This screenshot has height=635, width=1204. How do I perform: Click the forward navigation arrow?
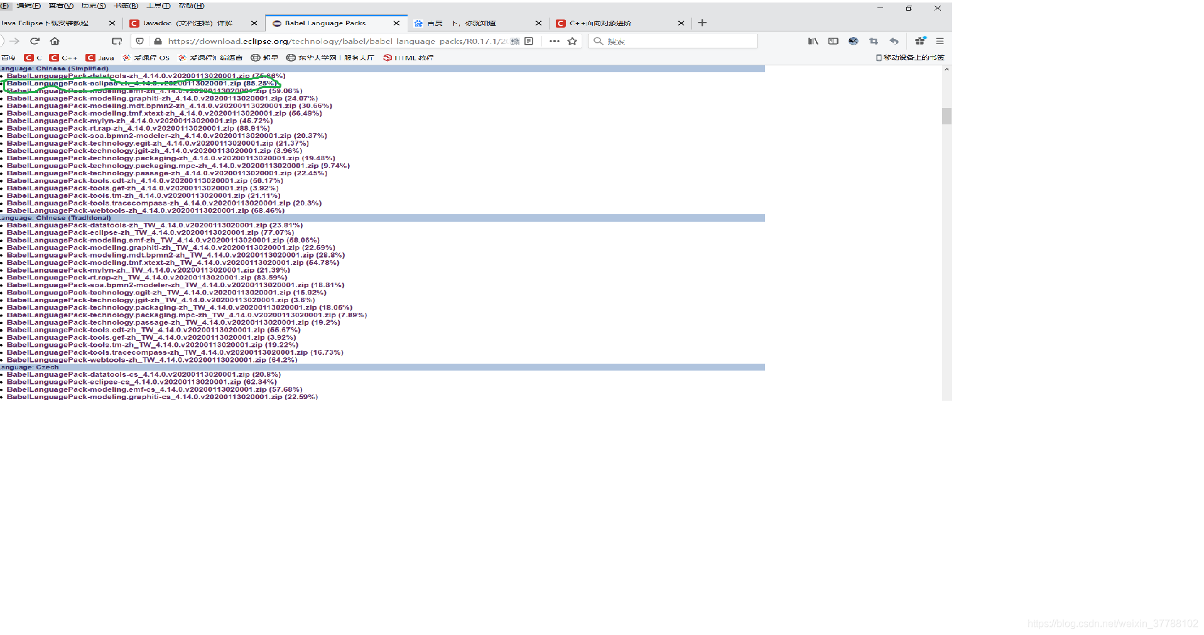point(14,41)
